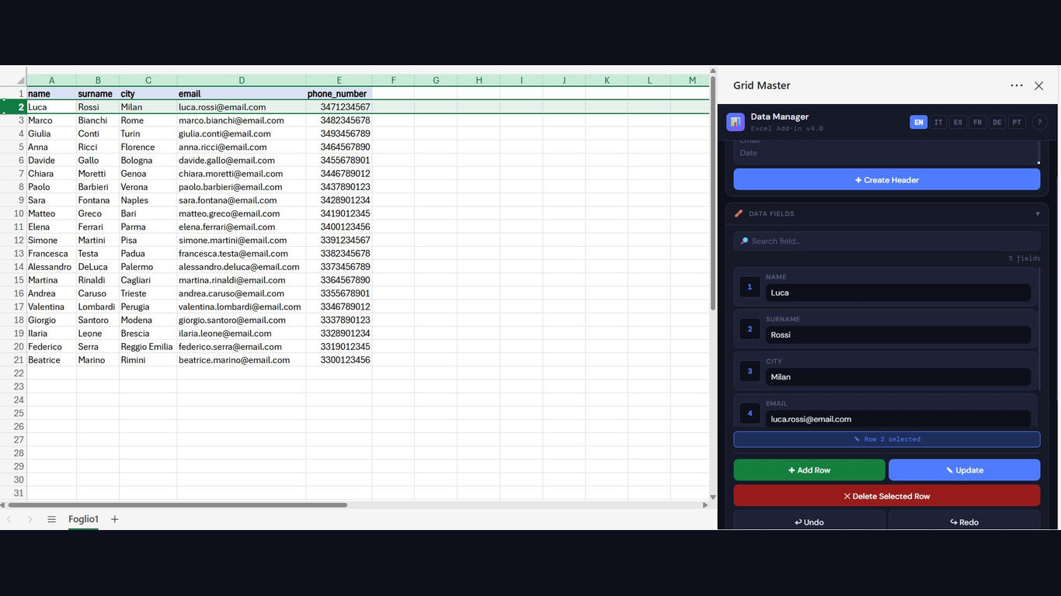Click inside the Search field input
Image resolution: width=1061 pixels, height=596 pixels.
(x=885, y=241)
